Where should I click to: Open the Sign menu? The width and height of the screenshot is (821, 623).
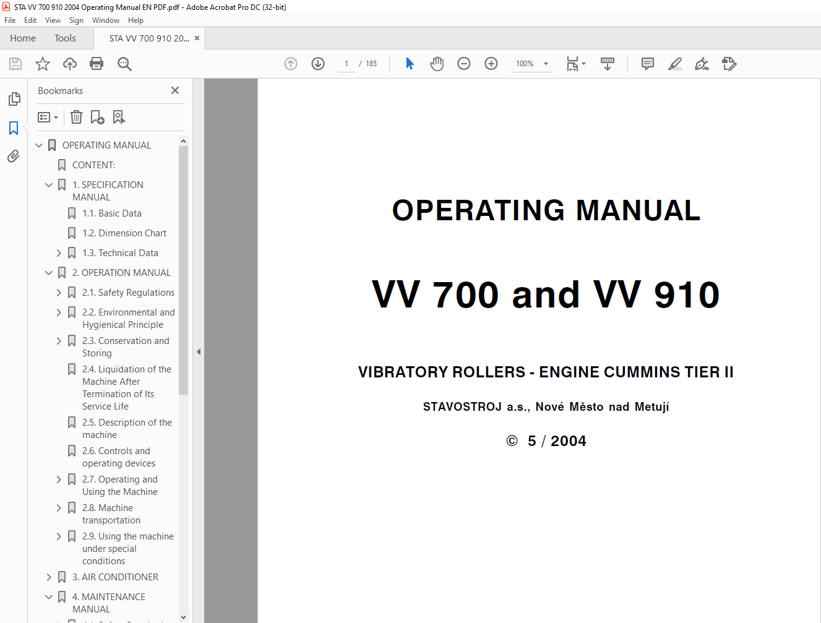76,20
